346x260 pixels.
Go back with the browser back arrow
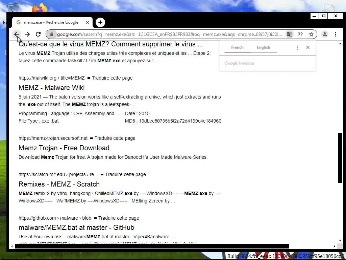click(16, 34)
